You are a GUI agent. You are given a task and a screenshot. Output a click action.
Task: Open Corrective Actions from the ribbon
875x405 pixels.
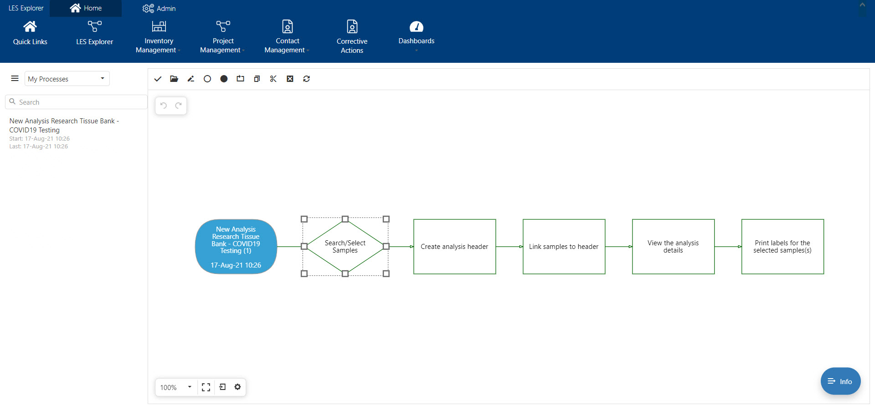click(352, 37)
